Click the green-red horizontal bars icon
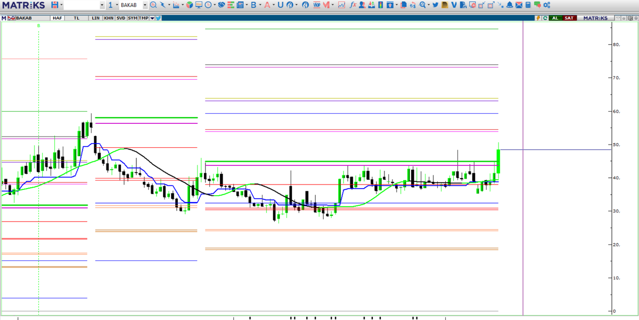Screen dimensions: 639x320 click(x=231, y=5)
